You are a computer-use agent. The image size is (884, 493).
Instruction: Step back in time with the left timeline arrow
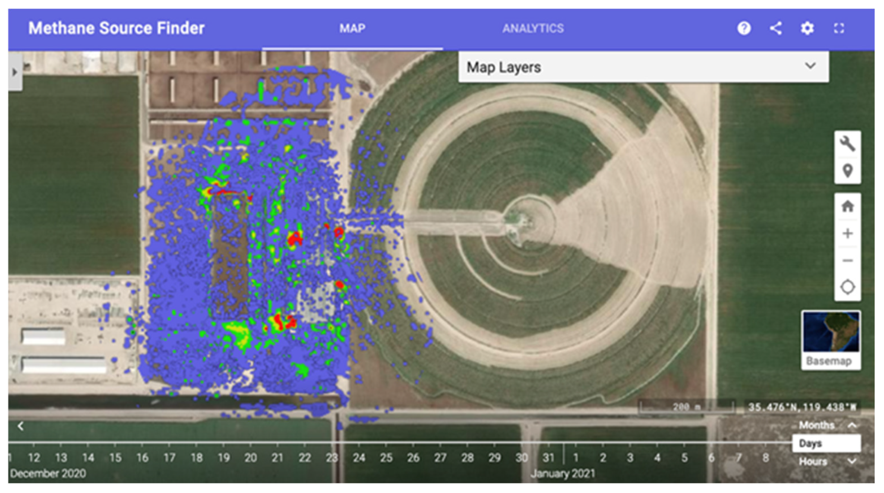(20, 425)
